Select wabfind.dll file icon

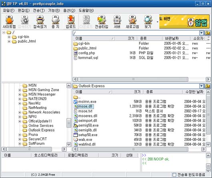point(76,144)
